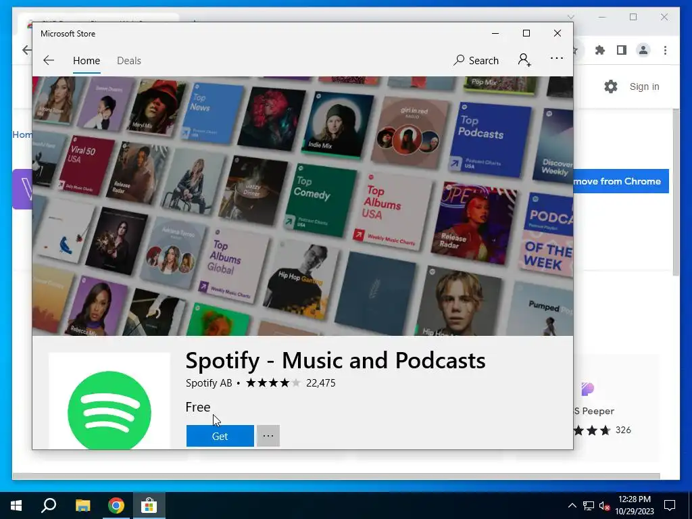Open the Store see-more ellipsis menu
The width and height of the screenshot is (692, 519).
click(x=557, y=58)
